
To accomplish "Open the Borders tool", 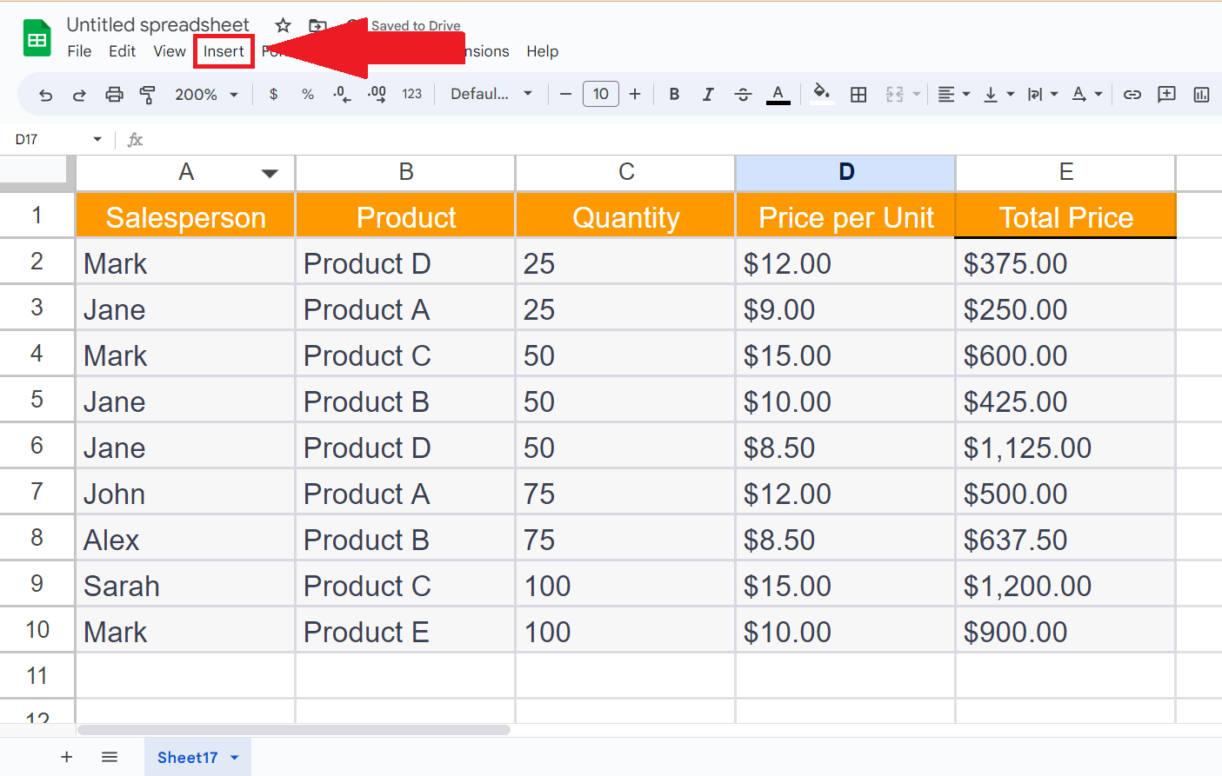I will [x=858, y=95].
